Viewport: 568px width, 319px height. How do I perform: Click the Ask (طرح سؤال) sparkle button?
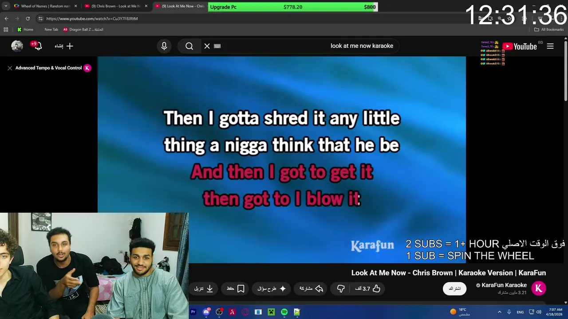[272, 289]
